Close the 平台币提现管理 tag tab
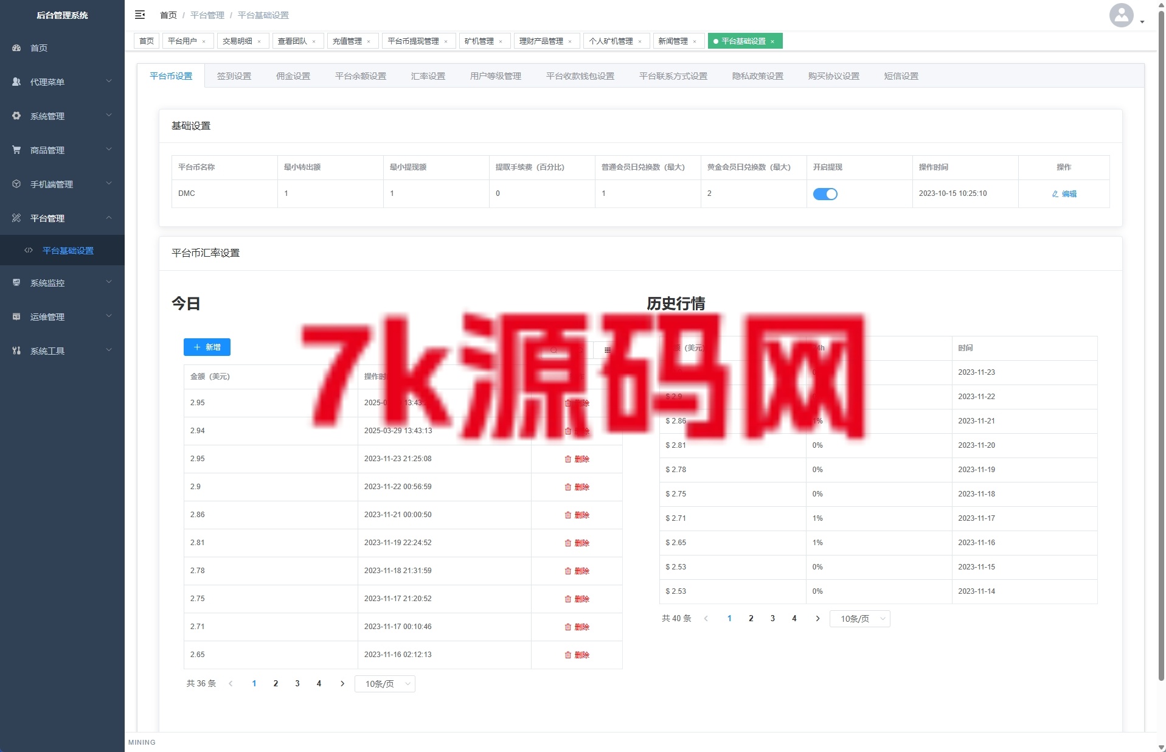The image size is (1166, 752). 446,41
